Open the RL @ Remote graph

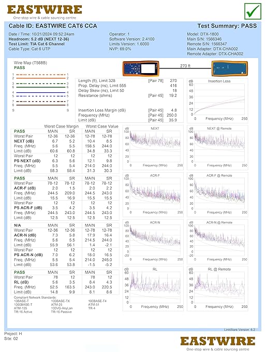[x=218, y=289]
